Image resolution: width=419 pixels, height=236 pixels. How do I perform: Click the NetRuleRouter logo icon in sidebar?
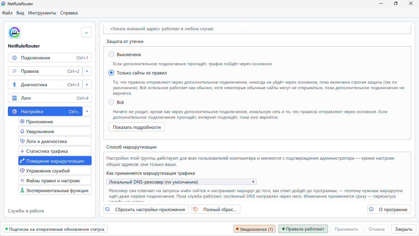click(14, 32)
